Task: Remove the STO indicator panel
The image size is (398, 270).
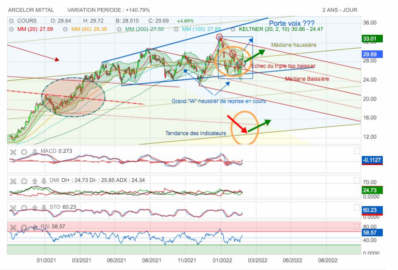Action: click(13, 208)
